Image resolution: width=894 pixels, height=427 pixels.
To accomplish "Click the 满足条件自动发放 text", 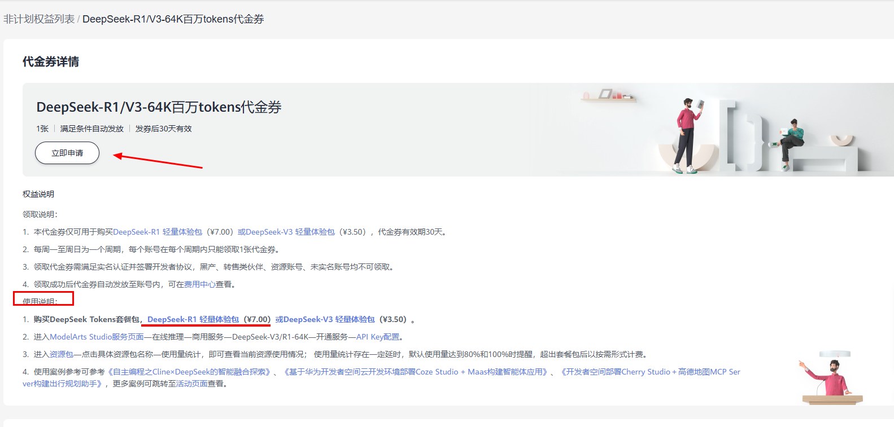I will (92, 129).
